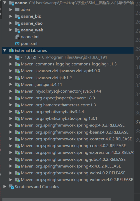Select Maven: org.mybatis:mybatis:3.4.4 entry
This screenshot has width=140, height=201.
[52, 112]
